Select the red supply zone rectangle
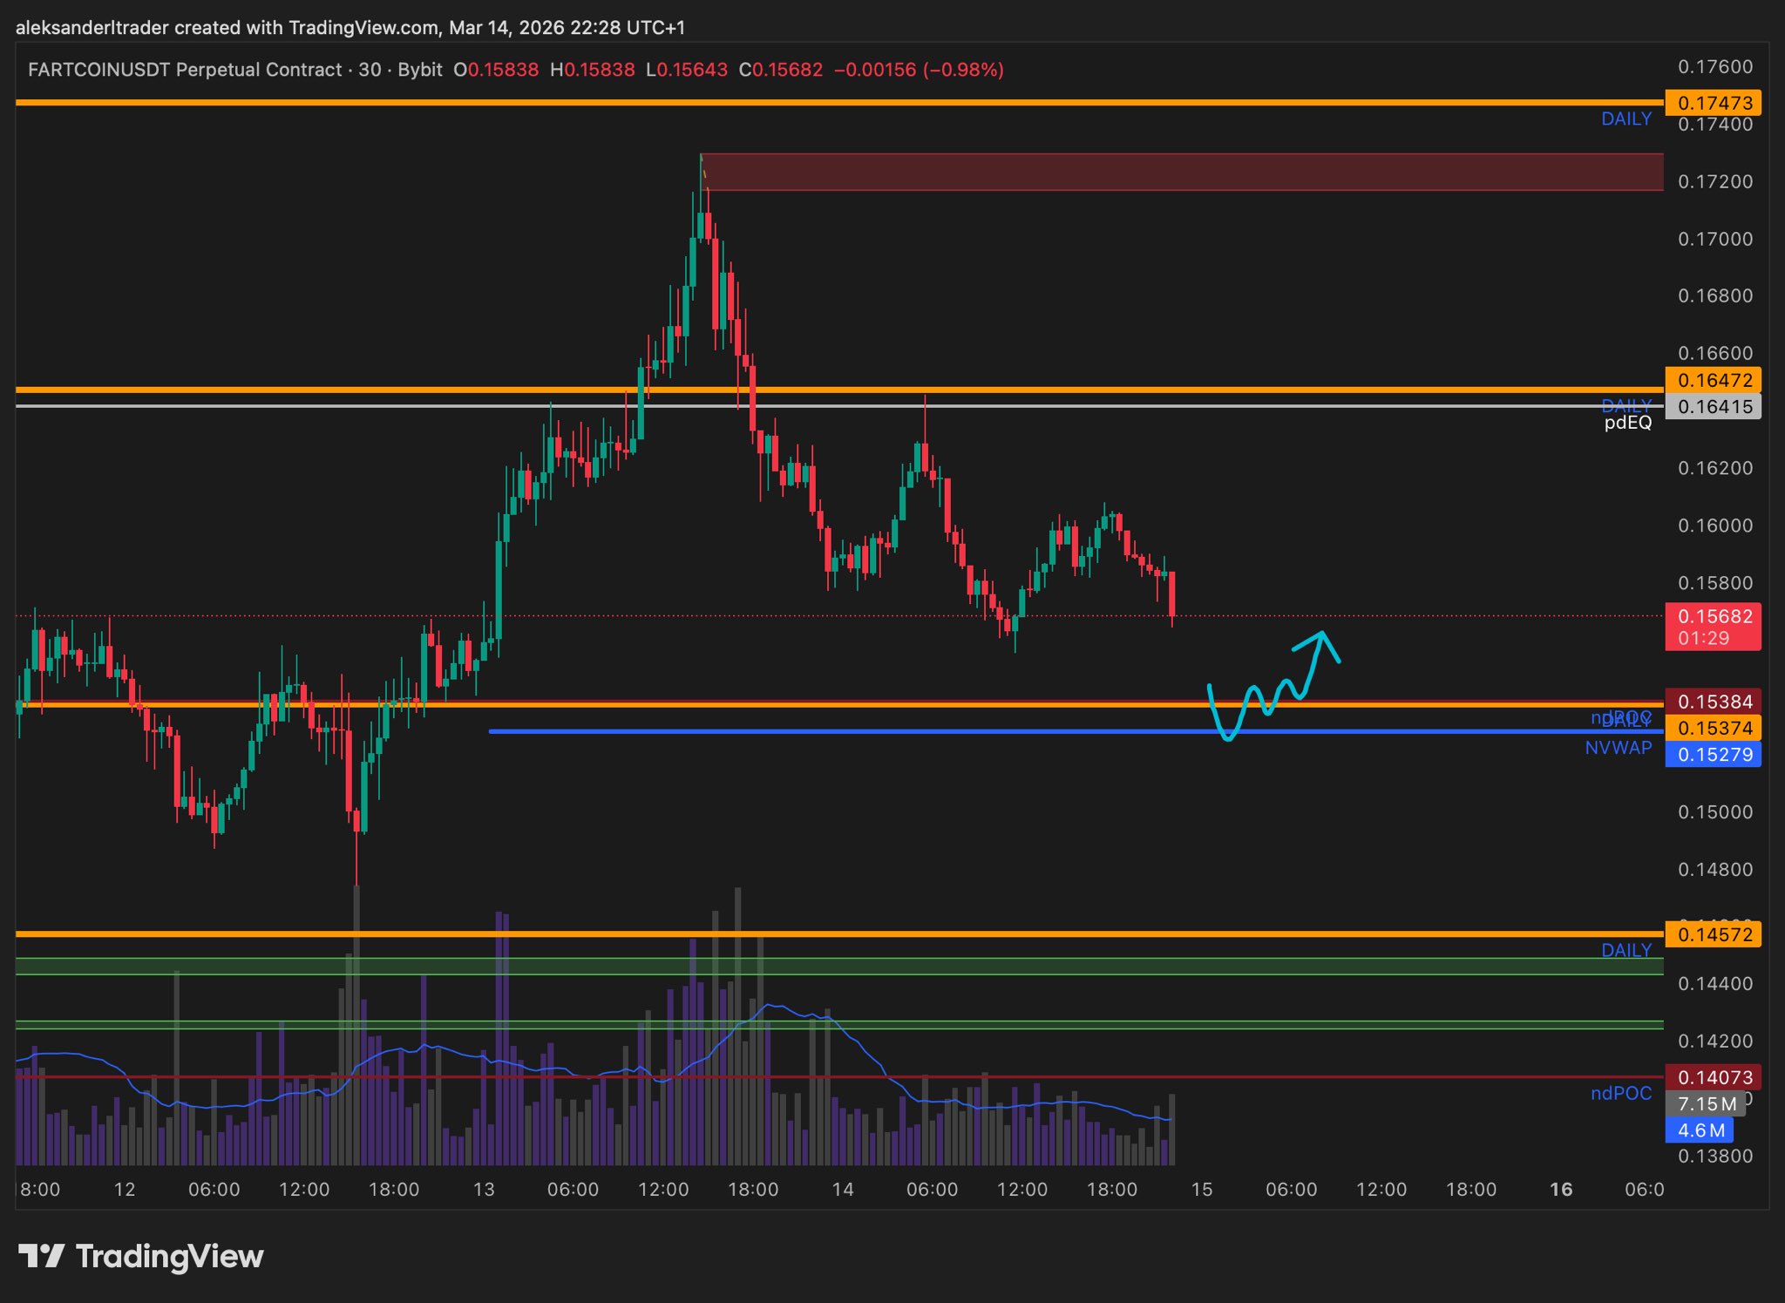The image size is (1785, 1303). pyautogui.click(x=1181, y=172)
